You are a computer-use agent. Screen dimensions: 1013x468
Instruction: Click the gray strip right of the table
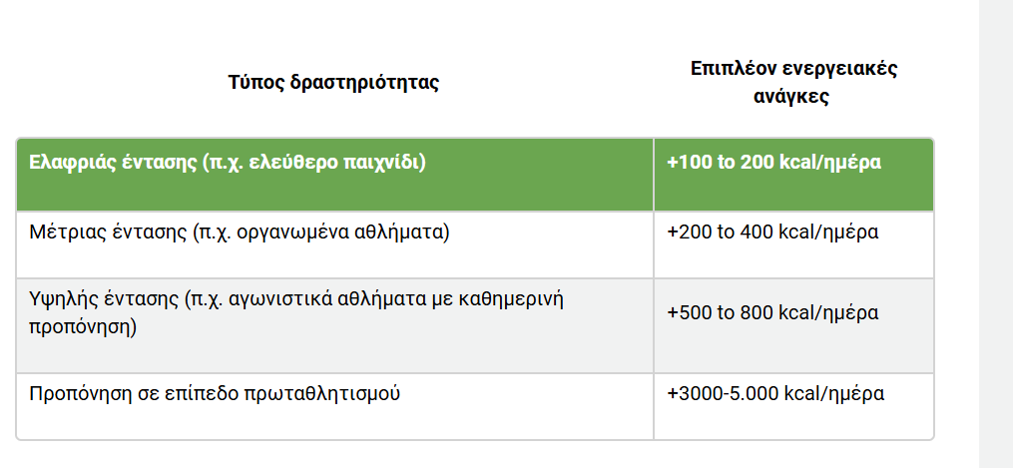tap(995, 234)
